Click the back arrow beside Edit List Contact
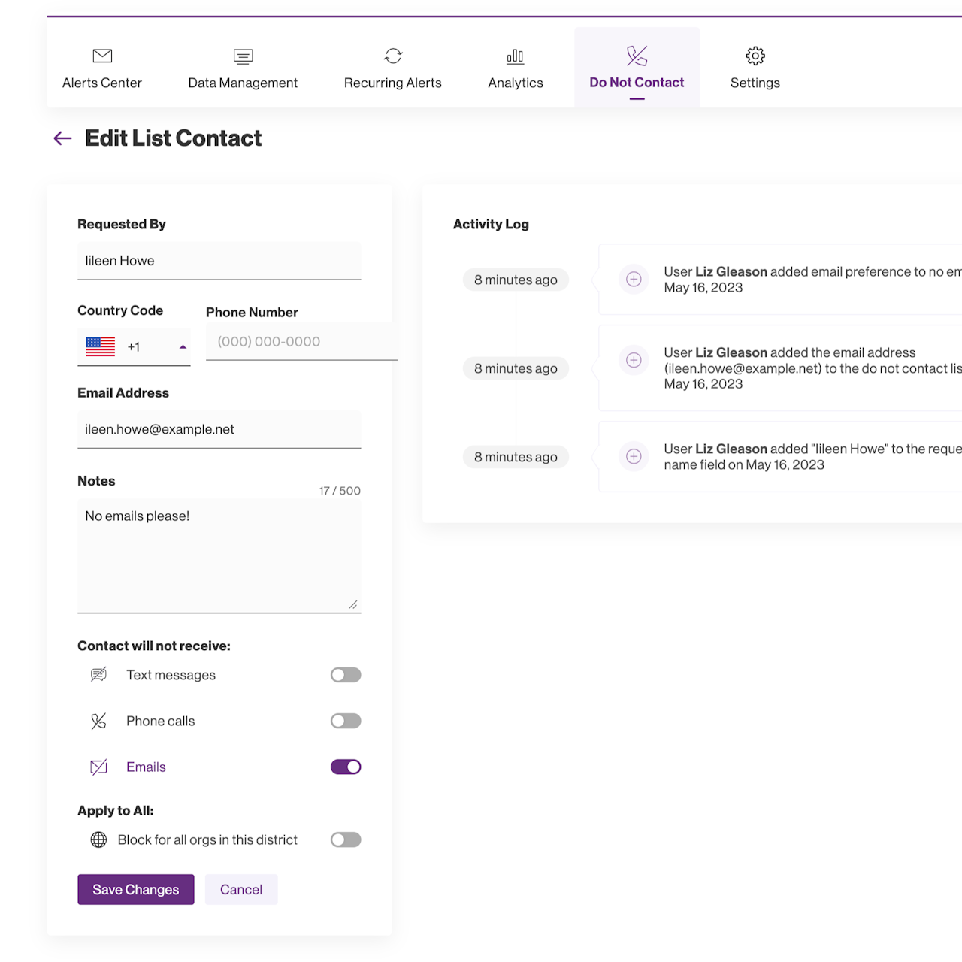Image resolution: width=962 pixels, height=962 pixels. [62, 138]
